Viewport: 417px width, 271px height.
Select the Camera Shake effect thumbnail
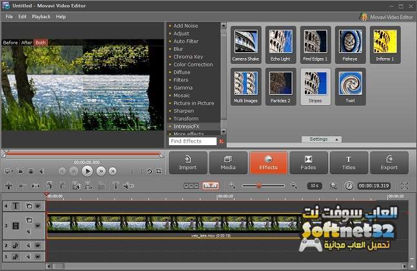pyautogui.click(x=246, y=45)
